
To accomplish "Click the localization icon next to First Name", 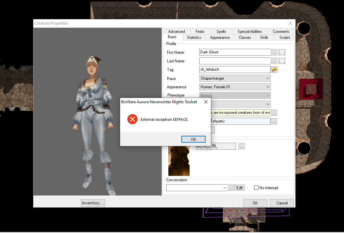I will click(281, 52).
